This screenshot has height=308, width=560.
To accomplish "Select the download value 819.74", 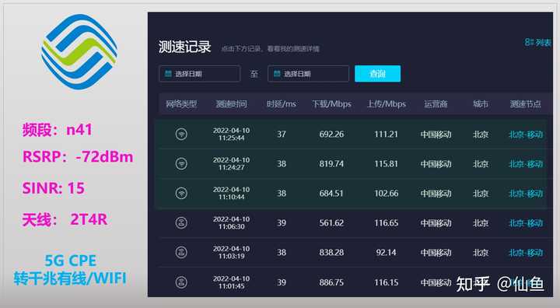I will (x=331, y=164).
